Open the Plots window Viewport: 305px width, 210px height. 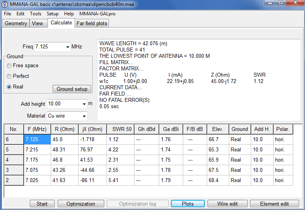[x=188, y=204]
